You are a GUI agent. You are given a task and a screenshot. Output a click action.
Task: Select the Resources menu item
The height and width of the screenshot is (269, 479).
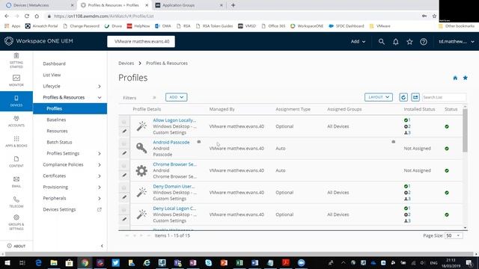point(57,131)
